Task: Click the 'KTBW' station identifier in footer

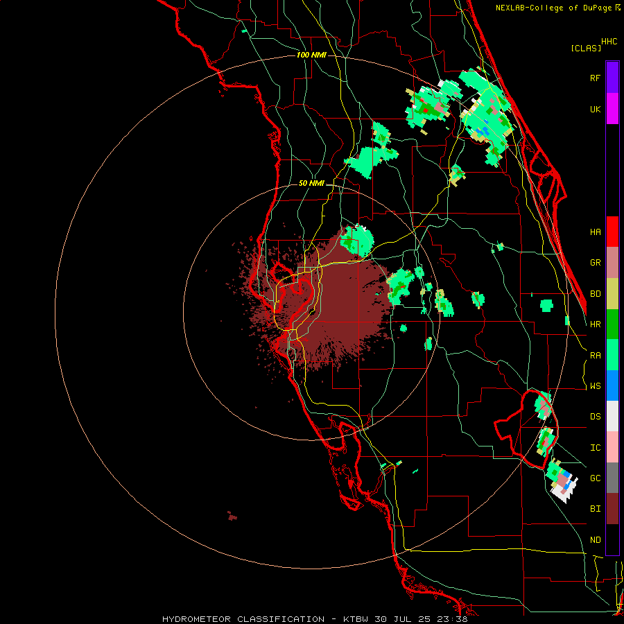Action: pyautogui.click(x=356, y=619)
